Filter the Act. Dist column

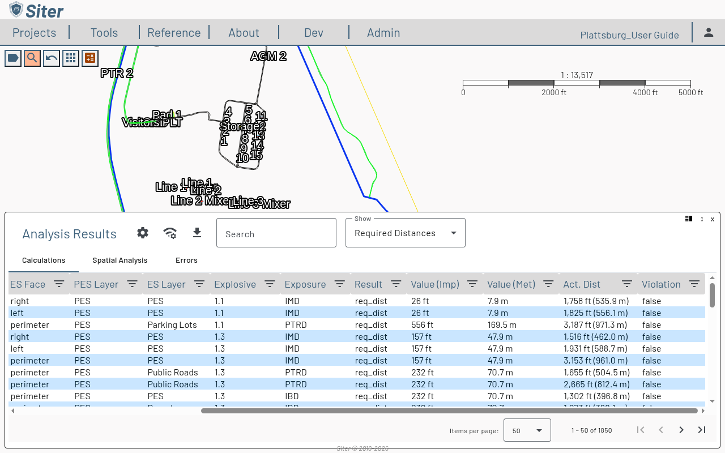(x=626, y=284)
